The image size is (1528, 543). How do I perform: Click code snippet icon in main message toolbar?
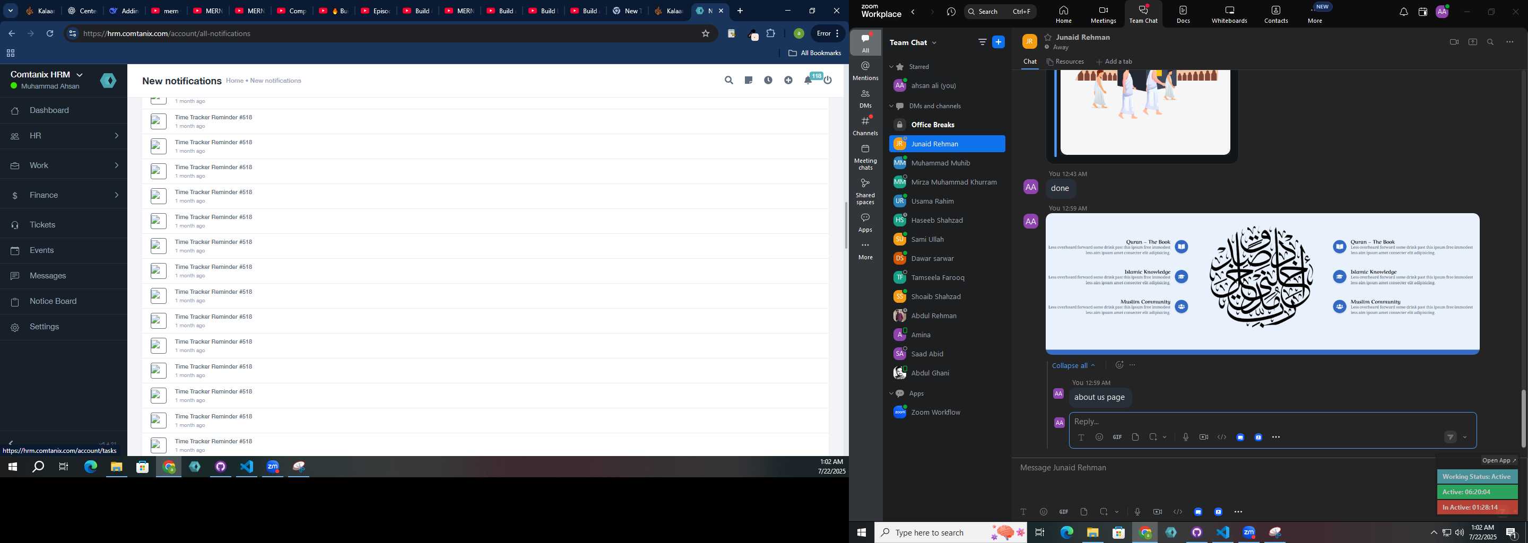(1178, 512)
